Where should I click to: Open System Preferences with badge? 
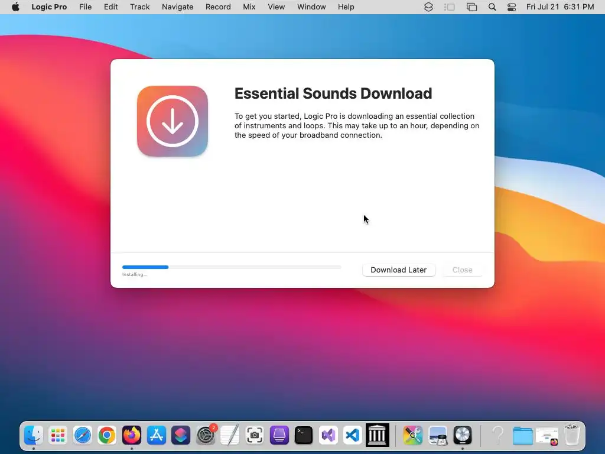pyautogui.click(x=206, y=435)
